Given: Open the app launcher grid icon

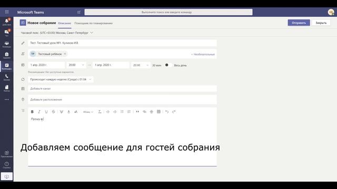Looking at the screenshot, I should [x=7, y=12].
